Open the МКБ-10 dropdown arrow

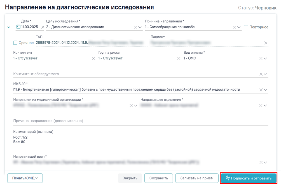(x=265, y=90)
